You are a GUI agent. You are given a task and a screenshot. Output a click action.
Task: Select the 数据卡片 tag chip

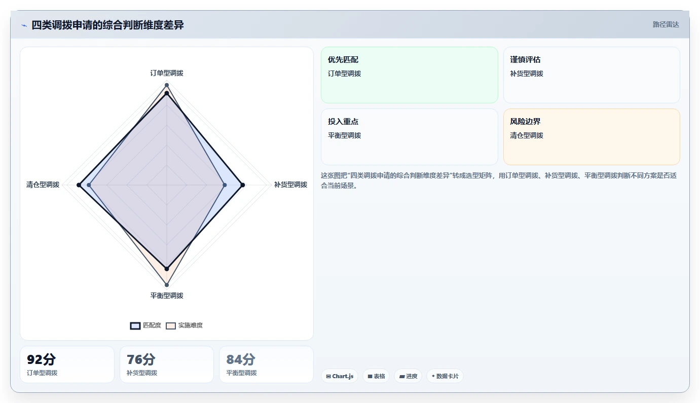(445, 376)
